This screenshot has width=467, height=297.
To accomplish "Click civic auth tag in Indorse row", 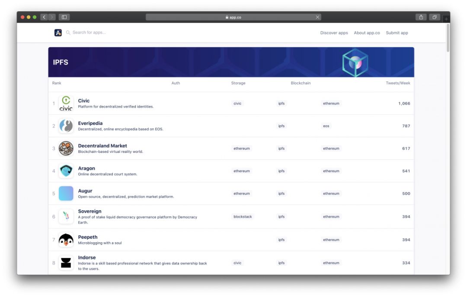I will coord(237,263).
